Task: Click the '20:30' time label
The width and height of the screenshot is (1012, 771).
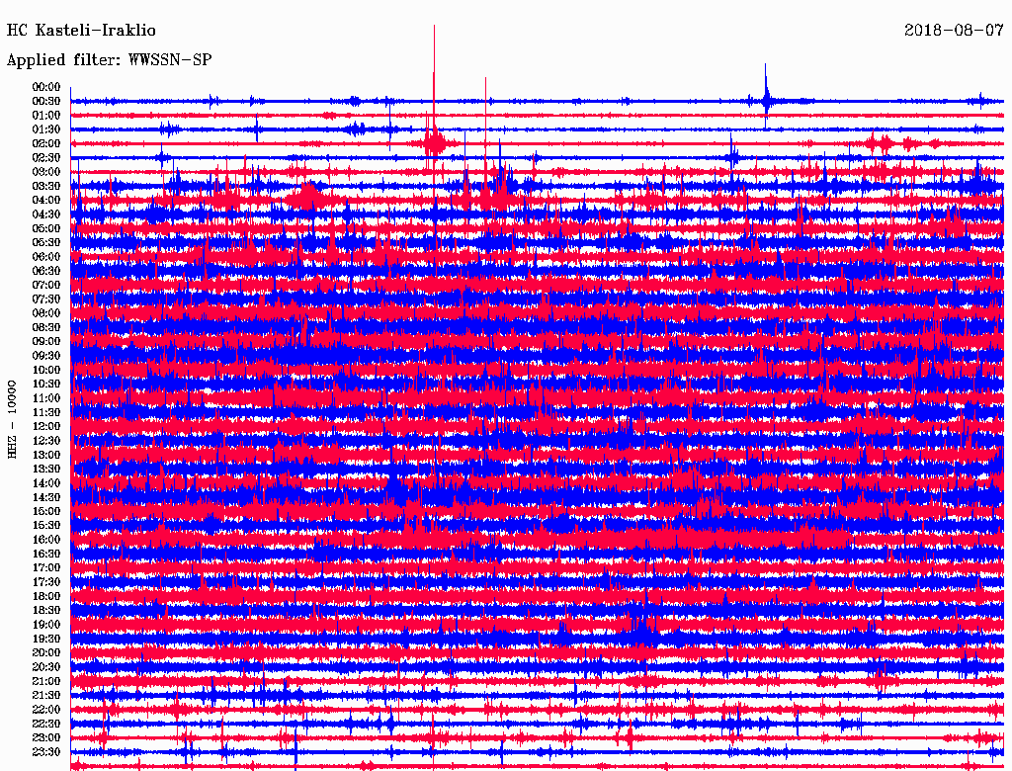Action: click(46, 667)
